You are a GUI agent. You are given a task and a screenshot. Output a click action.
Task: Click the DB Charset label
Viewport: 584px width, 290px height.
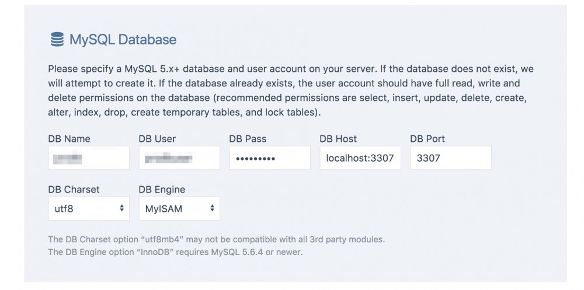point(74,190)
